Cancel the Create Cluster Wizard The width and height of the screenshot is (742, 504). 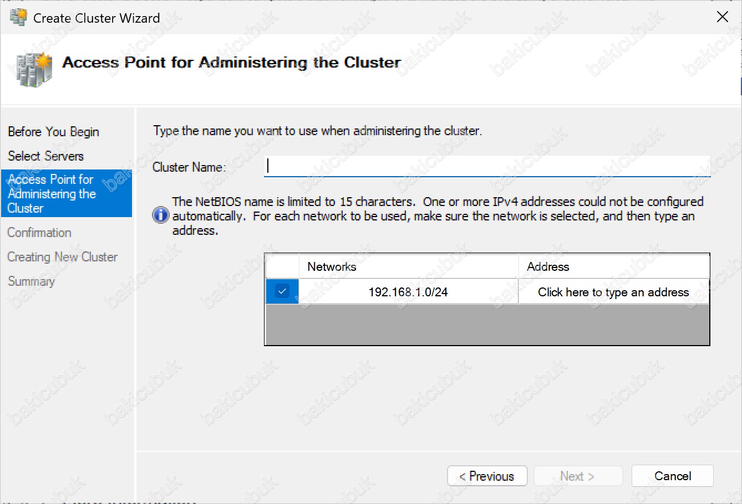point(672,476)
